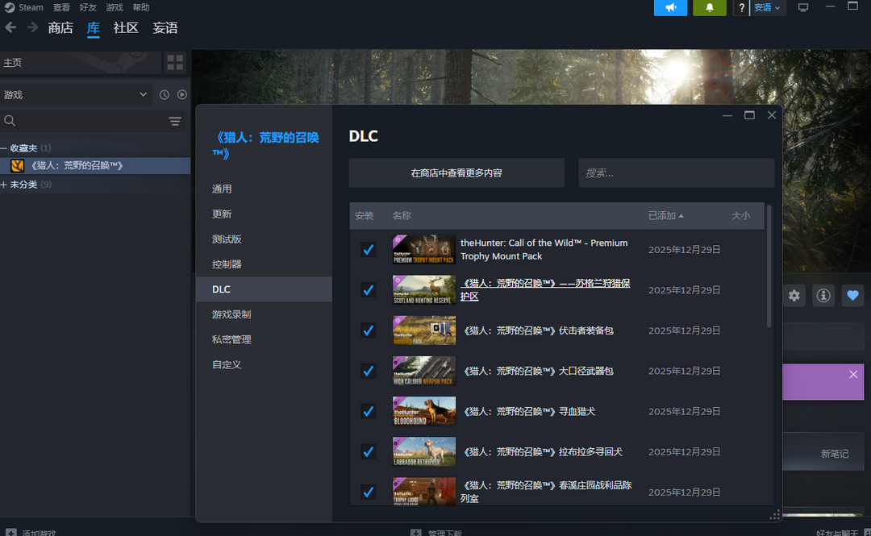Viewport: 871px width, 536px height.
Task: Click the recent activity clock icon
Action: coord(165,95)
